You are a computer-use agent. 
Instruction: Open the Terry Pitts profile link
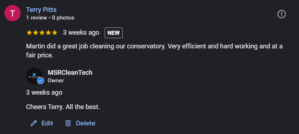[x=41, y=9]
